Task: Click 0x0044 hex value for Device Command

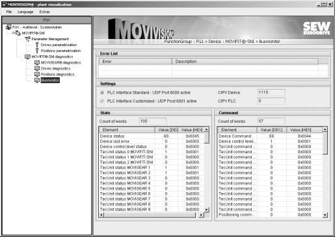Action: (x=304, y=136)
